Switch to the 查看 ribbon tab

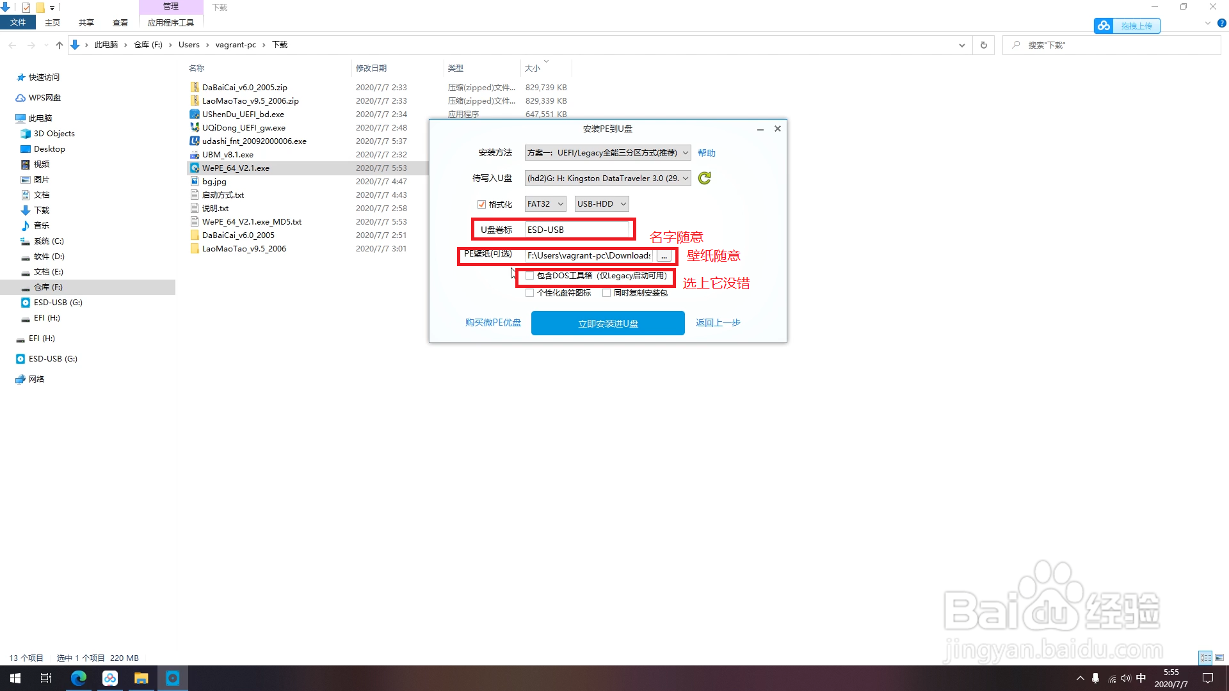click(x=120, y=22)
